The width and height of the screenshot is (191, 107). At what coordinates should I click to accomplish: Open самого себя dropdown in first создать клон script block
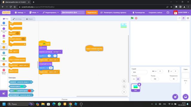pos(53,60)
